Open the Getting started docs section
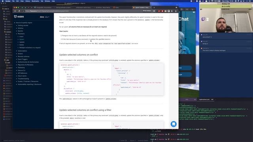 pos(23,25)
